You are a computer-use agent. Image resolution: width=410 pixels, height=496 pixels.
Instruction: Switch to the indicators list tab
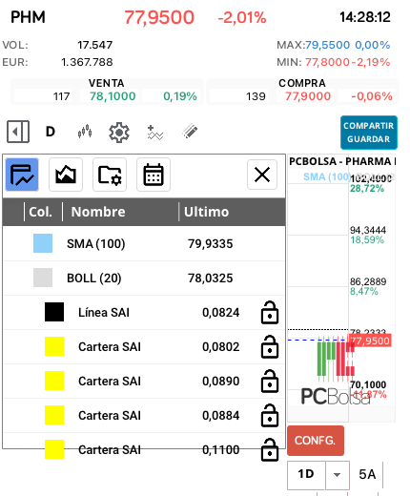pos(22,175)
